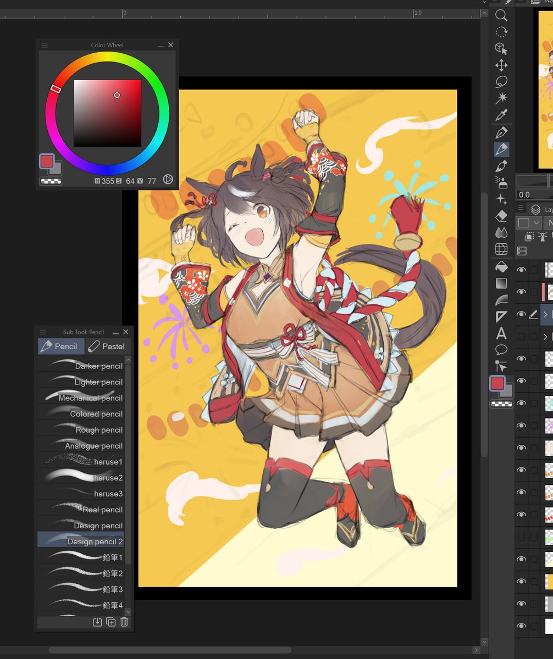Hide the topmost layer via eye icon
This screenshot has height=659, width=553.
pyautogui.click(x=521, y=270)
